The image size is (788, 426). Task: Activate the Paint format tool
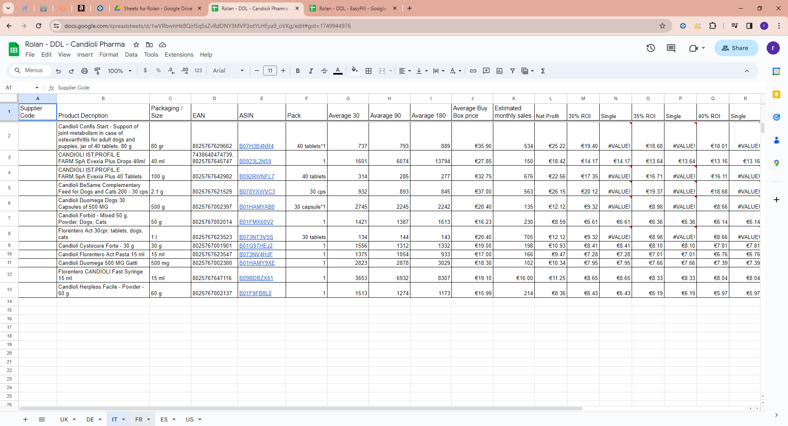[98, 71]
